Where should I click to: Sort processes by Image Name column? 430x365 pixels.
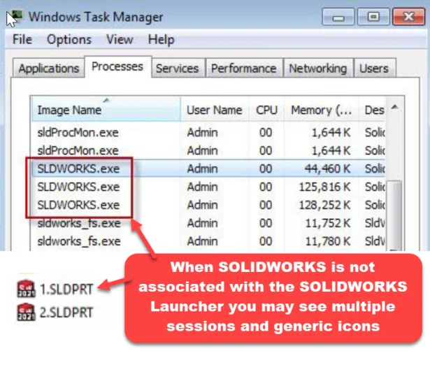tap(69, 110)
